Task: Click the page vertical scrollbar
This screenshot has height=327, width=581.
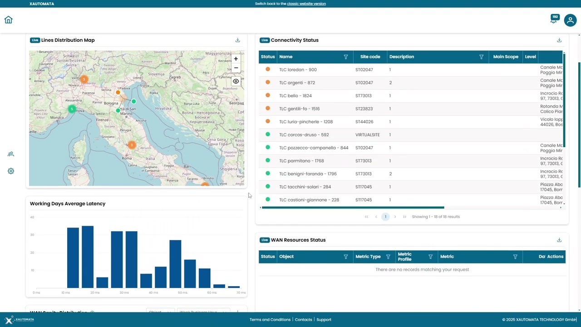Action: point(579,124)
